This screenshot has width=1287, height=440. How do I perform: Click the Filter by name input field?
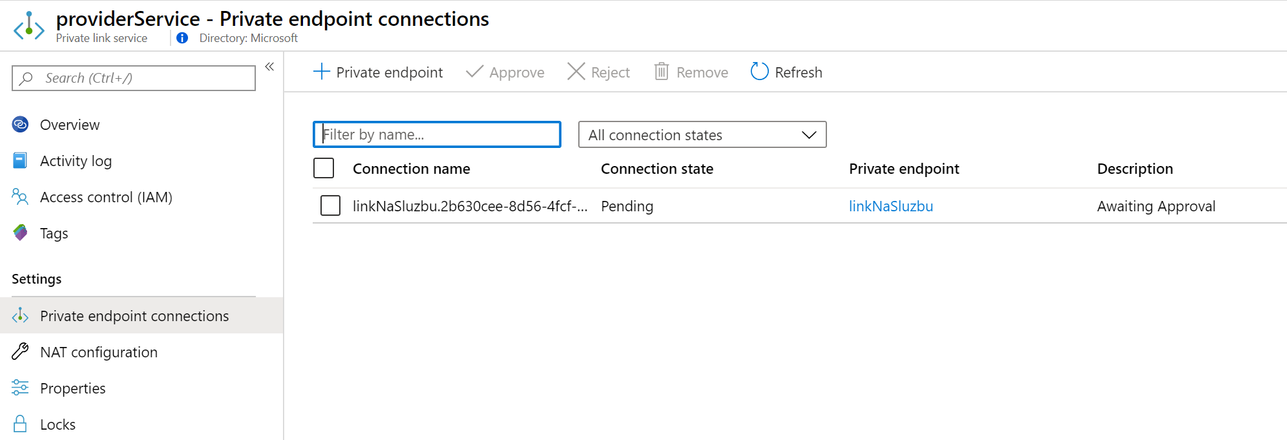pyautogui.click(x=437, y=134)
